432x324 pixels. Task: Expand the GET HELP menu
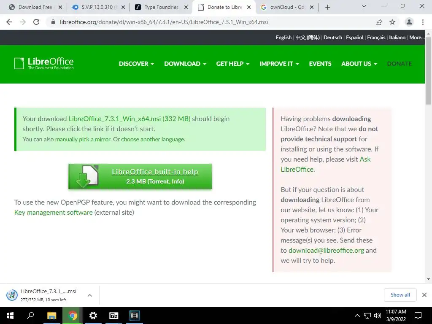(233, 64)
